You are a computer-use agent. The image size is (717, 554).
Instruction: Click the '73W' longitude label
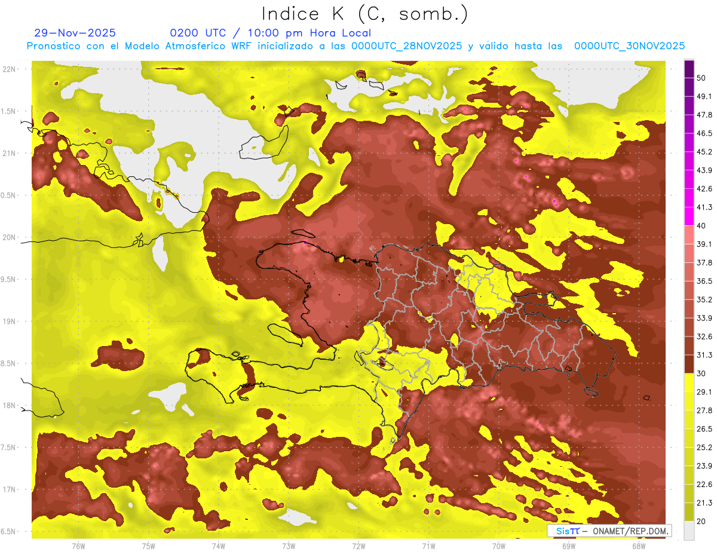click(x=289, y=546)
